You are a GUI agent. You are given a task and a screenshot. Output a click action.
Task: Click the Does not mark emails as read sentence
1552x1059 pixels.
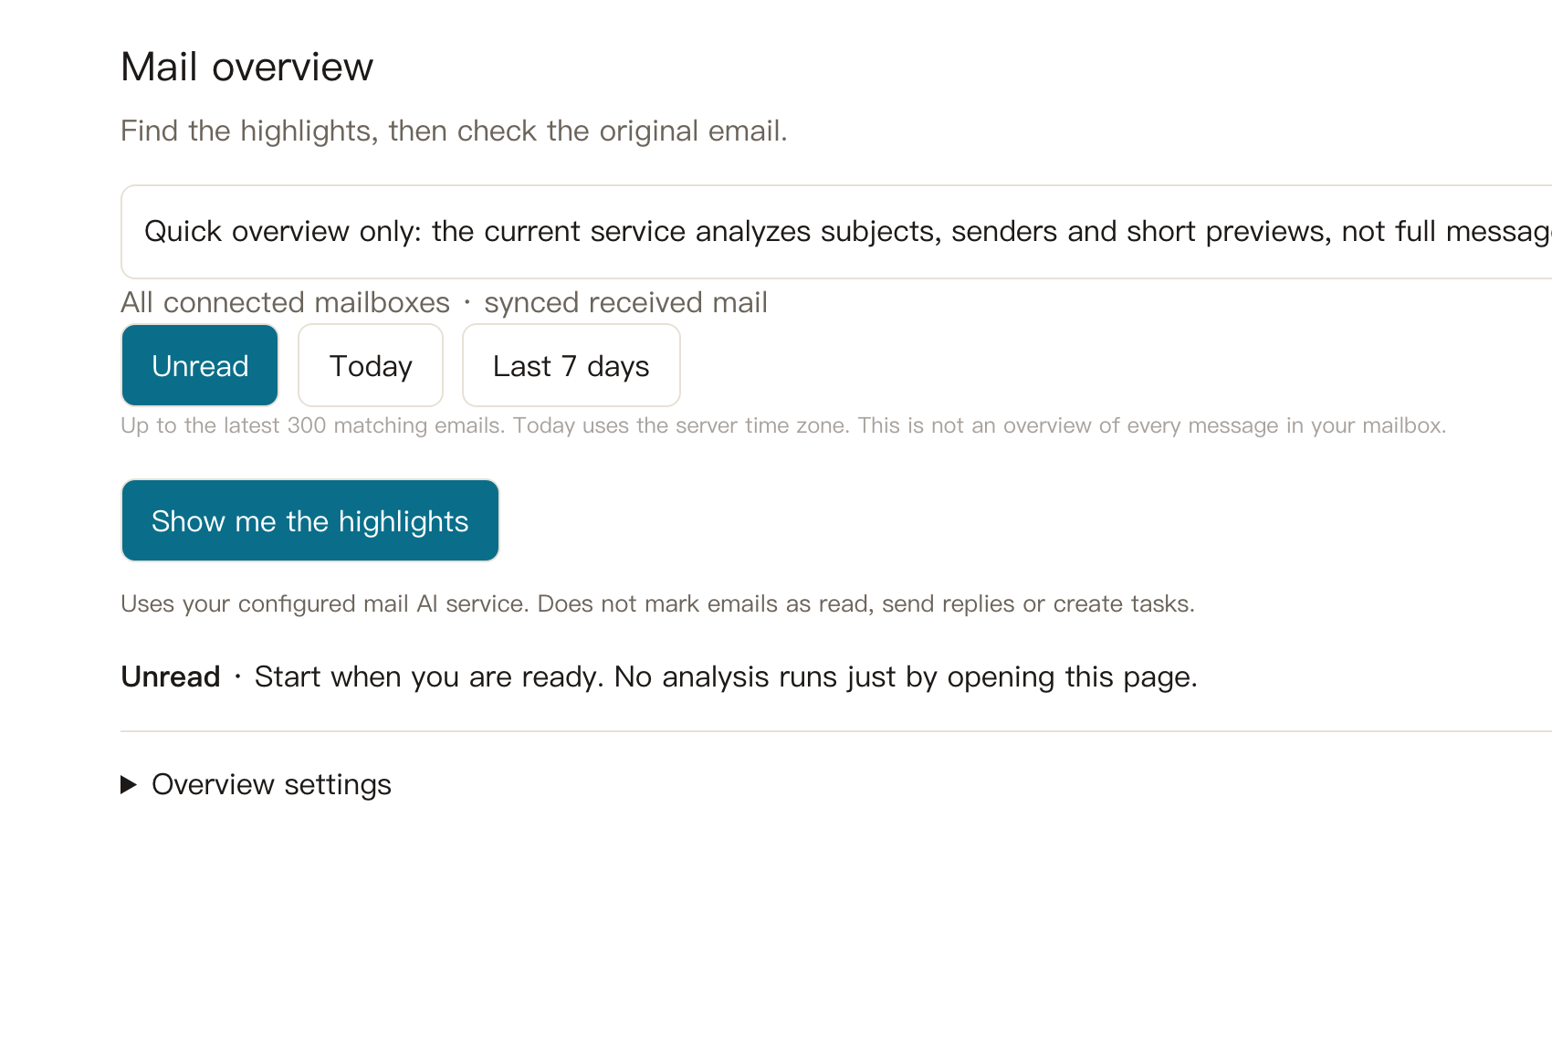(866, 603)
